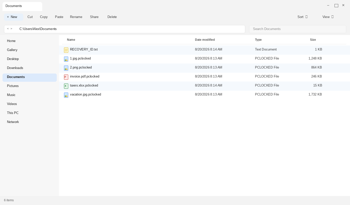Open the View dropdown
This screenshot has width=350, height=205.
point(328,17)
